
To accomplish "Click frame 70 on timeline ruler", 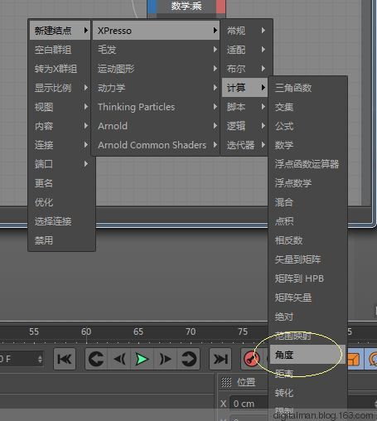I will 191,331.
